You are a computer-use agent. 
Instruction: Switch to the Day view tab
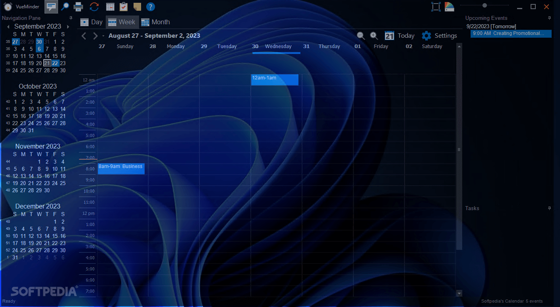tap(91, 22)
